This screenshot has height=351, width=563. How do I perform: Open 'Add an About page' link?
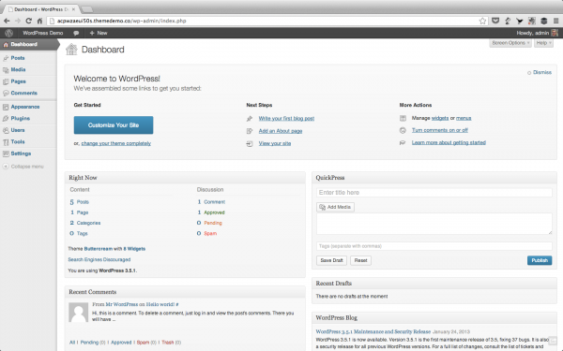click(x=281, y=131)
